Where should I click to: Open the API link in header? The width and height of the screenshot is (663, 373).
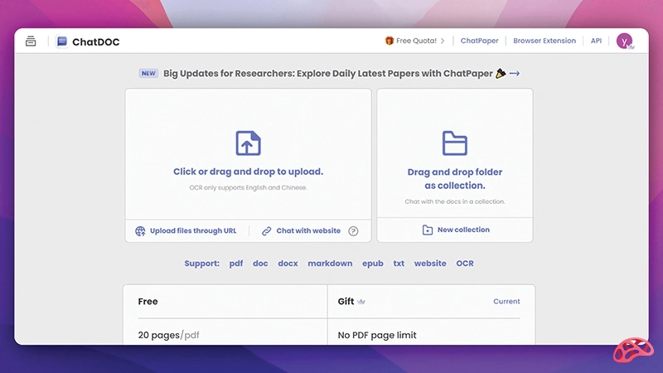[x=596, y=41]
